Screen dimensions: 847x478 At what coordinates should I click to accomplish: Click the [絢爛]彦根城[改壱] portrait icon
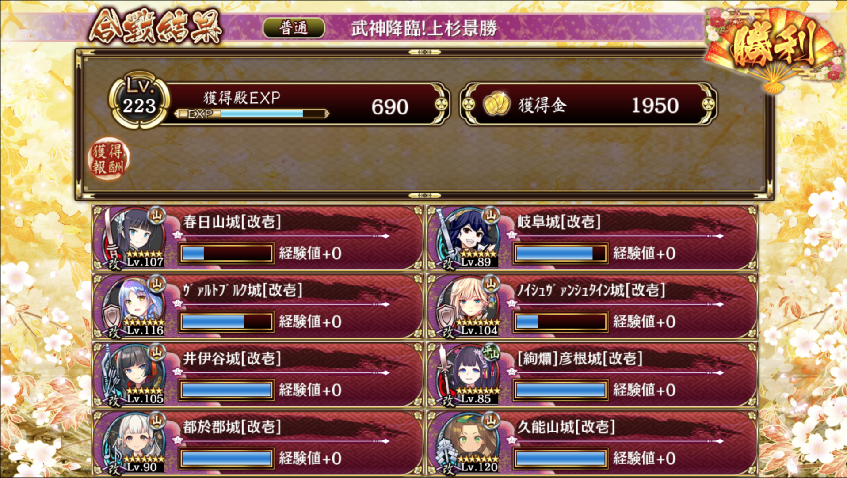[x=468, y=374]
